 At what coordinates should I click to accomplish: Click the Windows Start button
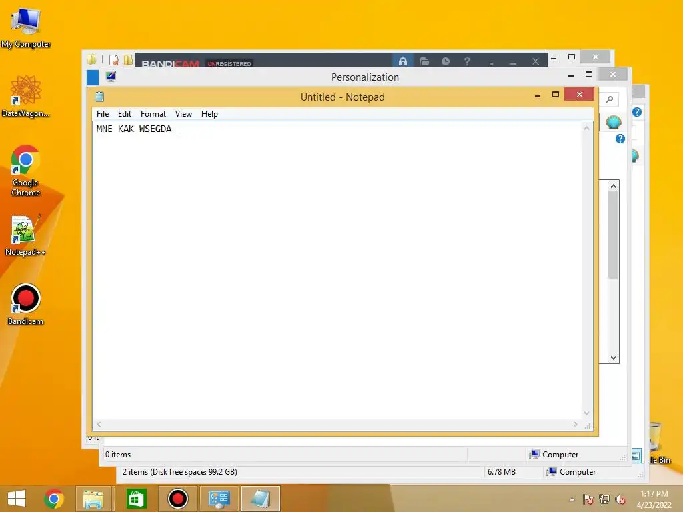point(17,499)
